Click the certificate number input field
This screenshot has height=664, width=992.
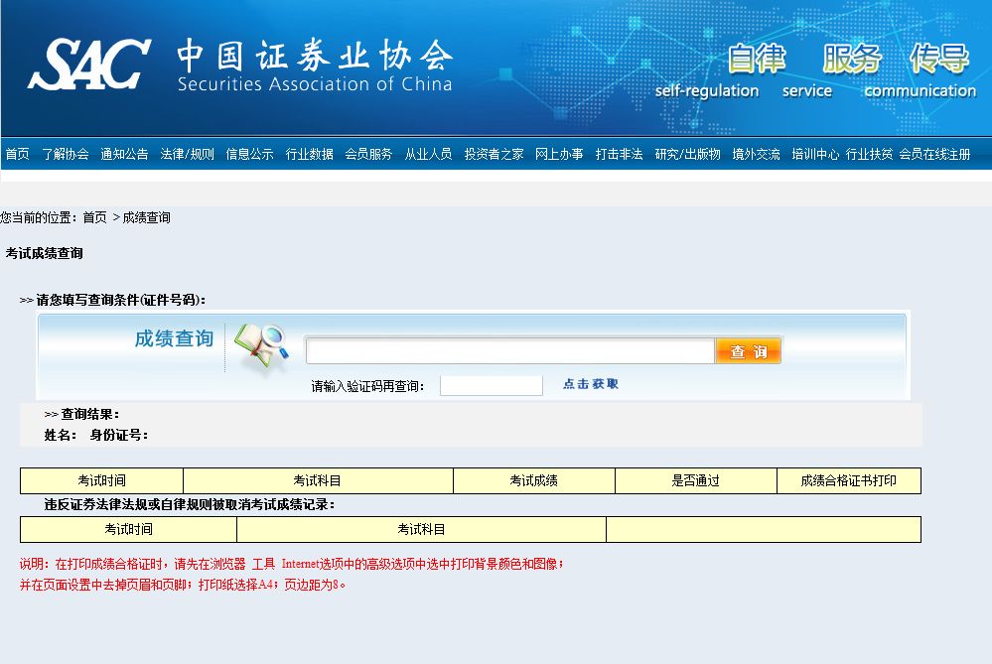point(511,350)
